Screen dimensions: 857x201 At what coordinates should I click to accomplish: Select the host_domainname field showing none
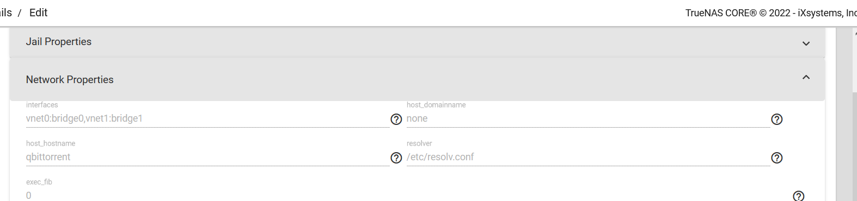tap(588, 118)
